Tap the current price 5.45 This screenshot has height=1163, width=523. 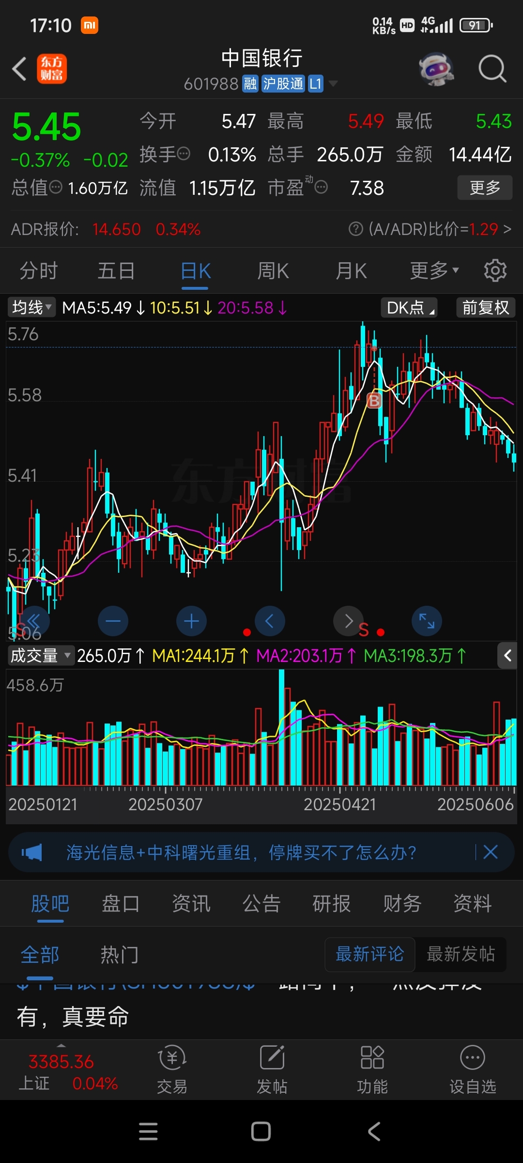coord(46,127)
